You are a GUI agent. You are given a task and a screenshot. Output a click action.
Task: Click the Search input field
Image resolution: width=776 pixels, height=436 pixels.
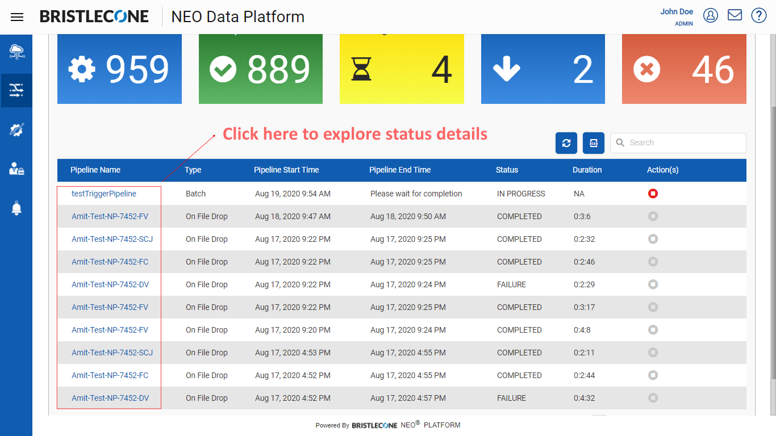click(678, 143)
